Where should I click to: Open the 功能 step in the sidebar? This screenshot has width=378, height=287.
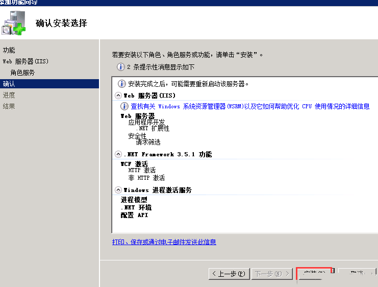[9, 50]
